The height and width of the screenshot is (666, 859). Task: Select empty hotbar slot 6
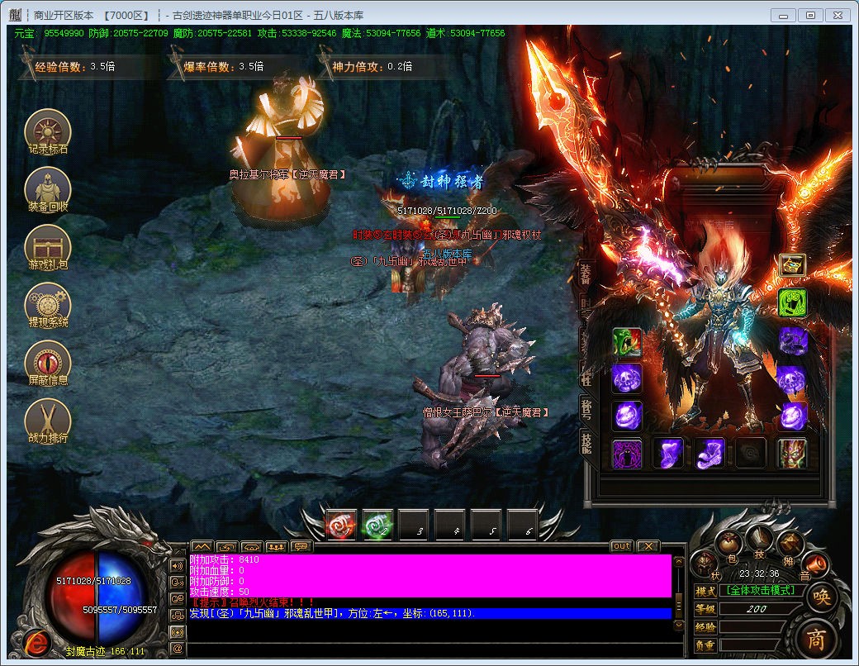[523, 526]
